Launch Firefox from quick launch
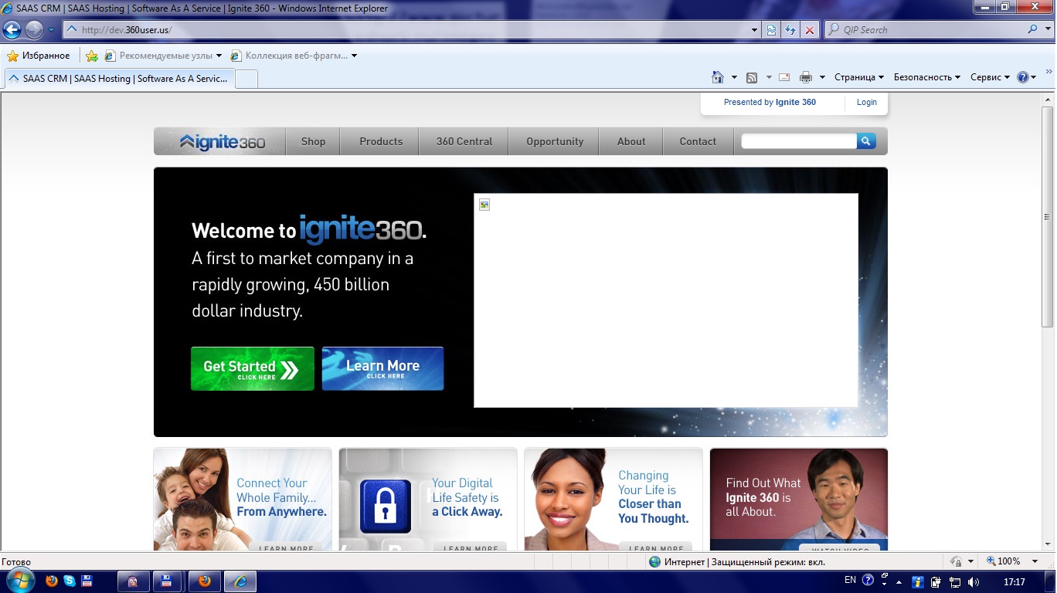The image size is (1057, 593). point(52,581)
